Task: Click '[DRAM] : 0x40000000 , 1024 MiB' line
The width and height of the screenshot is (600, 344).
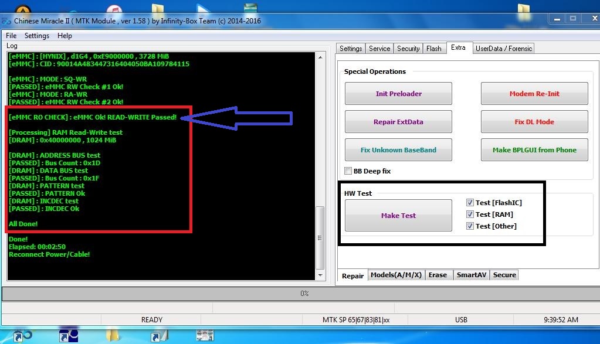Action: tap(62, 140)
